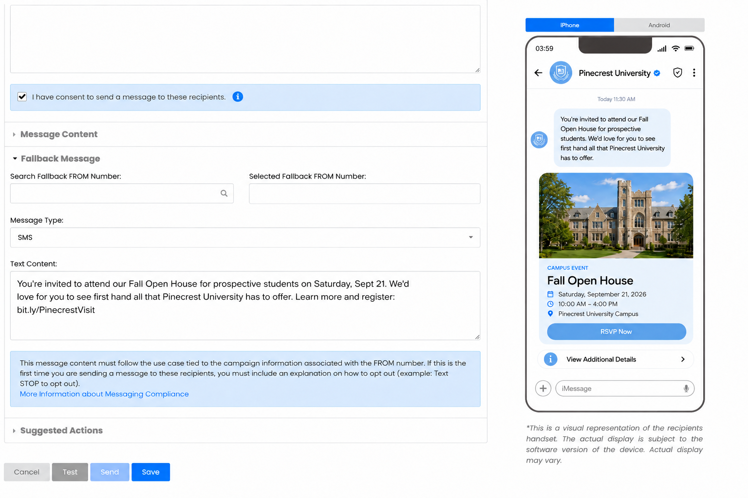
Task: Tap the back arrow in phone preview
Action: [x=538, y=73]
